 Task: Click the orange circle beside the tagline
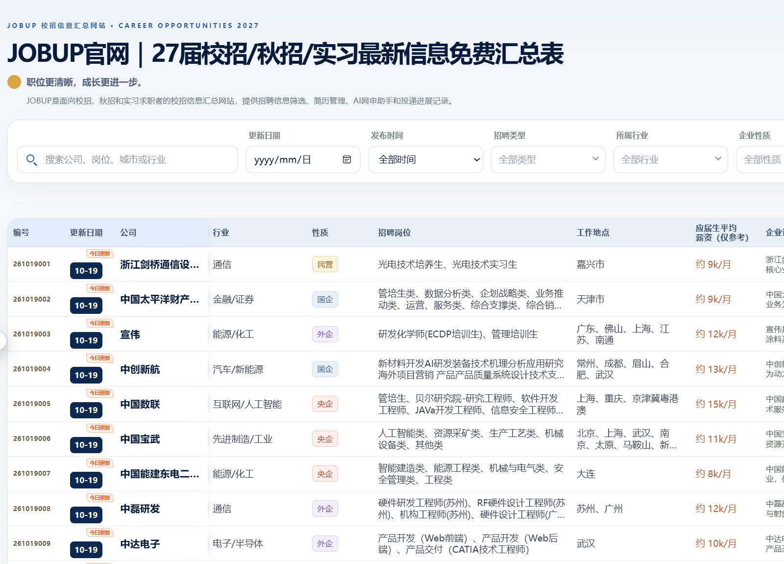[14, 82]
